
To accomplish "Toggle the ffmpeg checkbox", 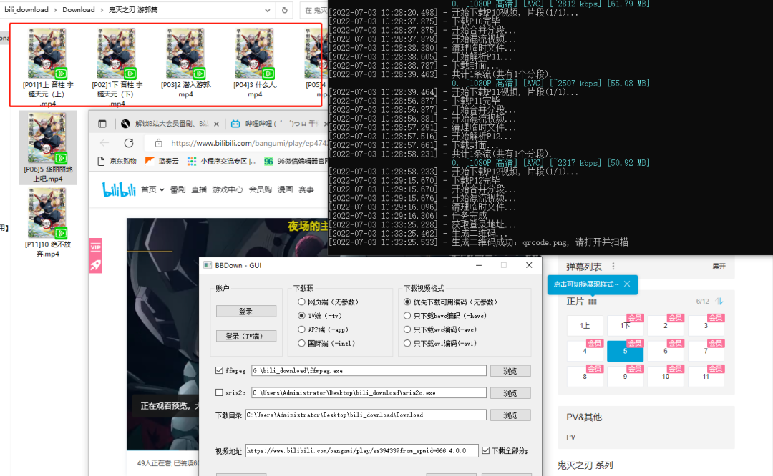I will click(220, 370).
